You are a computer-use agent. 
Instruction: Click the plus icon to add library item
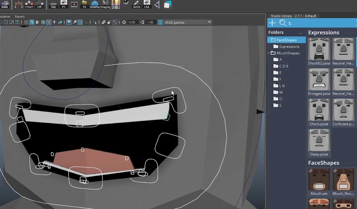(272, 23)
